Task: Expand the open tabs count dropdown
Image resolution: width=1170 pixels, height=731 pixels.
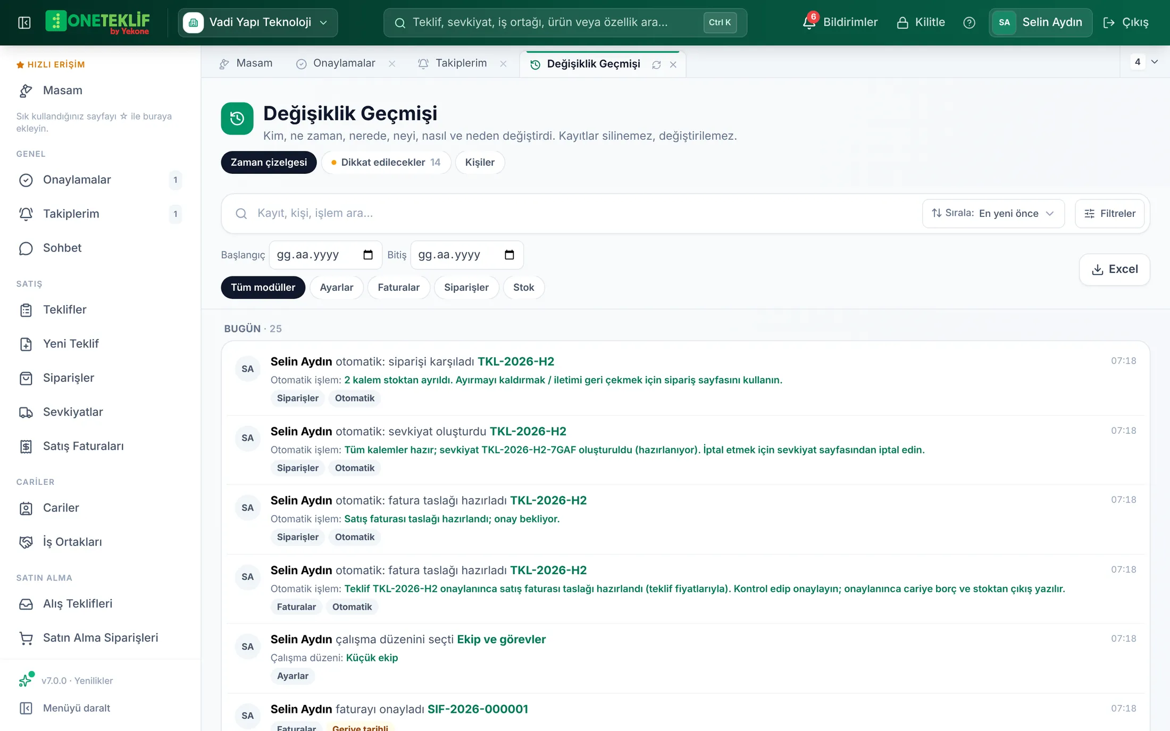Action: [x=1145, y=62]
